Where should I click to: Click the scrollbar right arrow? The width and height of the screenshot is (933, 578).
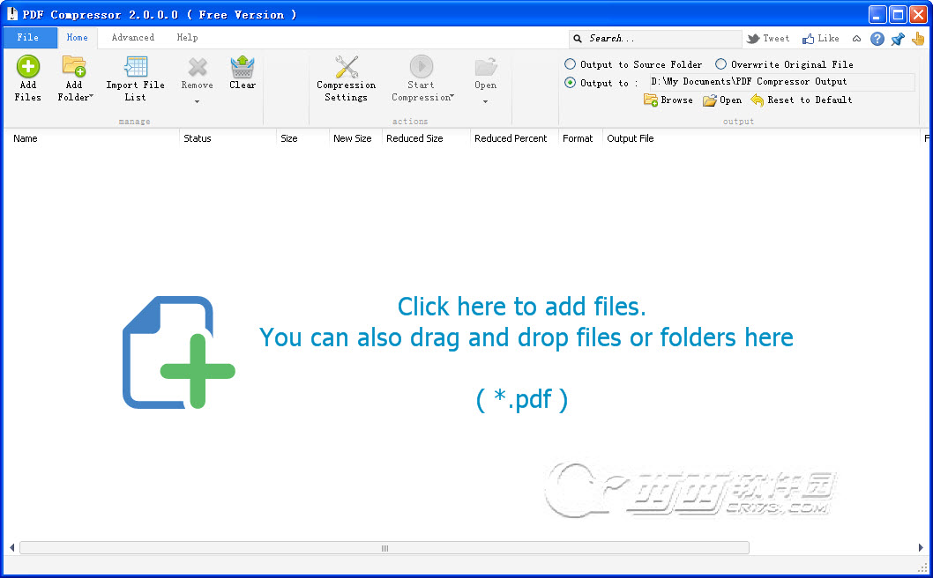click(921, 548)
